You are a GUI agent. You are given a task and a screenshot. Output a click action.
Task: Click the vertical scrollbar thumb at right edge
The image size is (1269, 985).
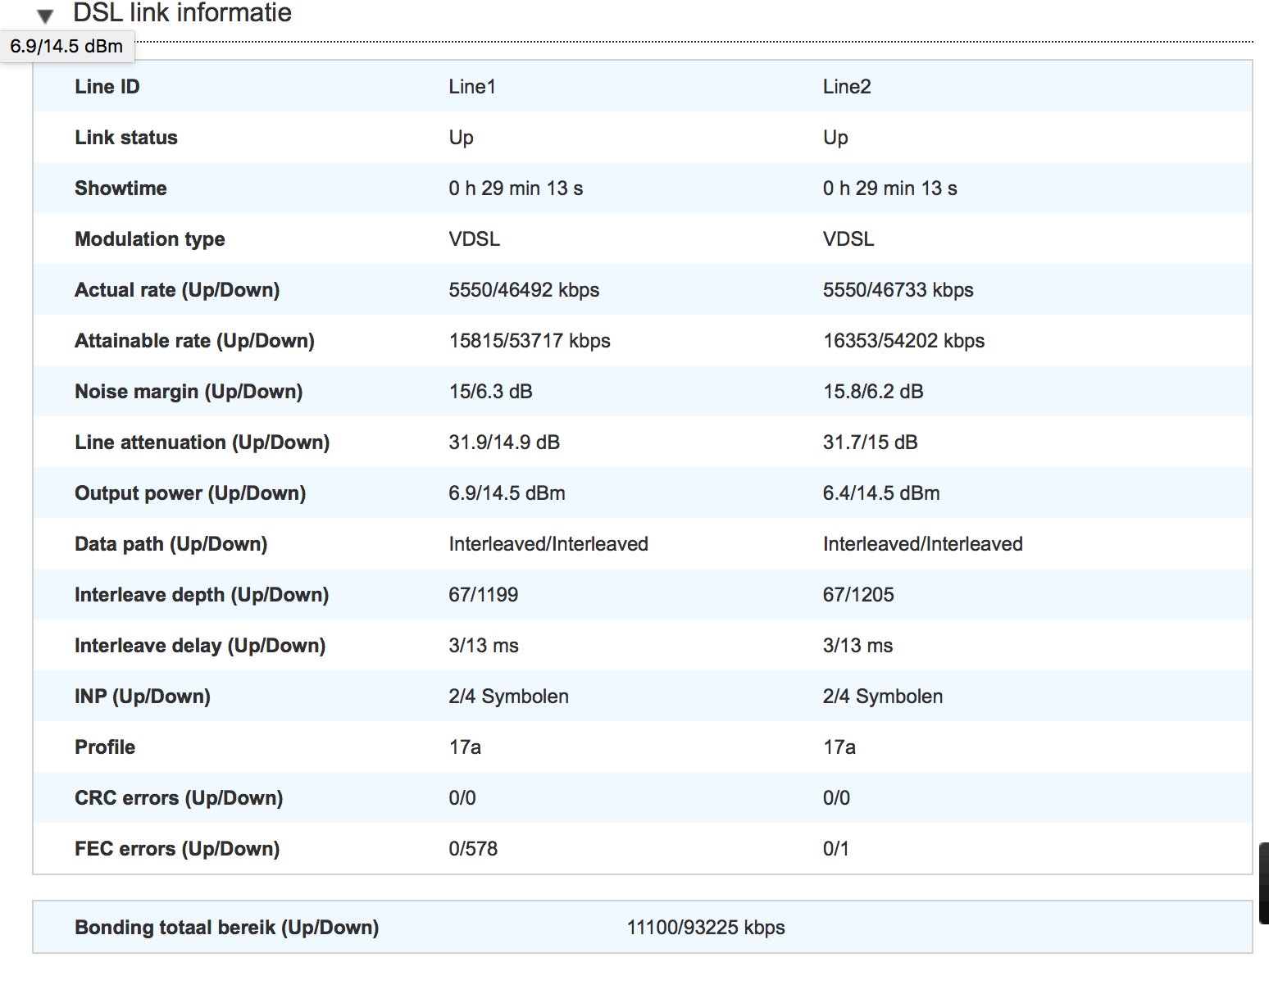1263,883
